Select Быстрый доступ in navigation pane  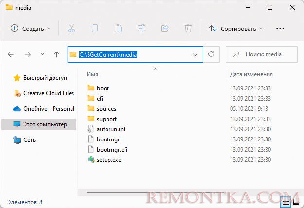click(40, 78)
